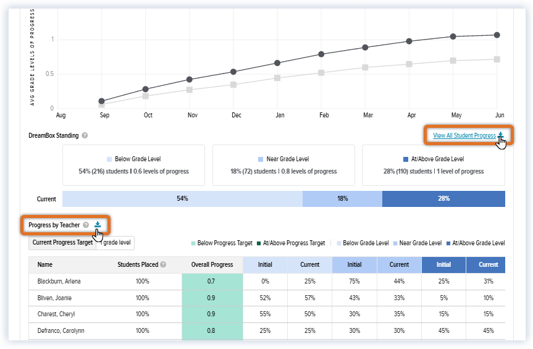Click Charest's 55% Below Grade Initial cell
533x349 pixels.
(x=265, y=314)
